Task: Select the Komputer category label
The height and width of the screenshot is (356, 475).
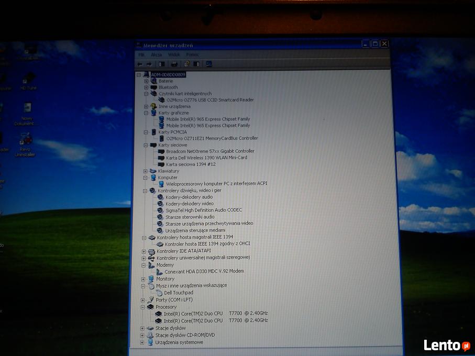Action: point(168,177)
